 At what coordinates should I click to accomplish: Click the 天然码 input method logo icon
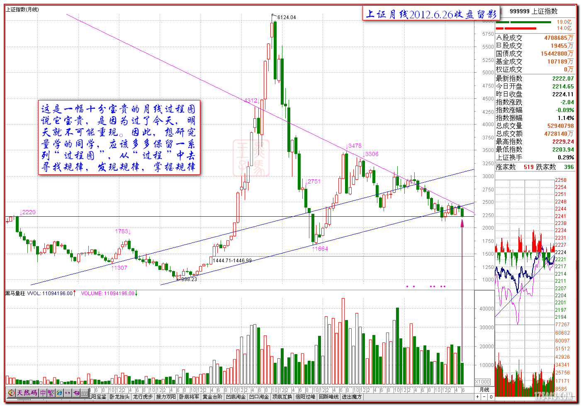[11, 393]
